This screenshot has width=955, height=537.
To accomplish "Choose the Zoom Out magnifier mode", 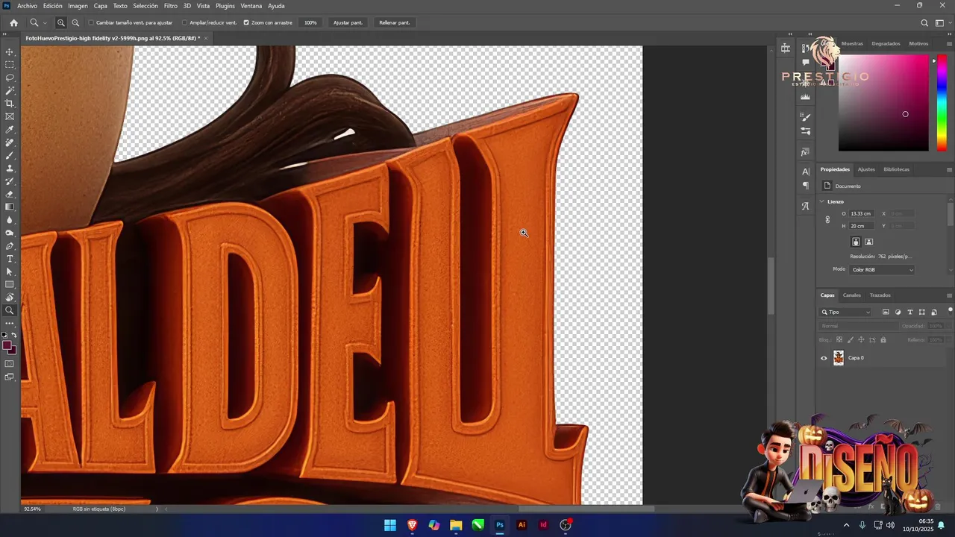I will [75, 23].
